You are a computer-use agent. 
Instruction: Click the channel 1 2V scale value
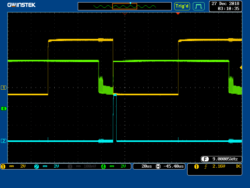(x=23, y=166)
